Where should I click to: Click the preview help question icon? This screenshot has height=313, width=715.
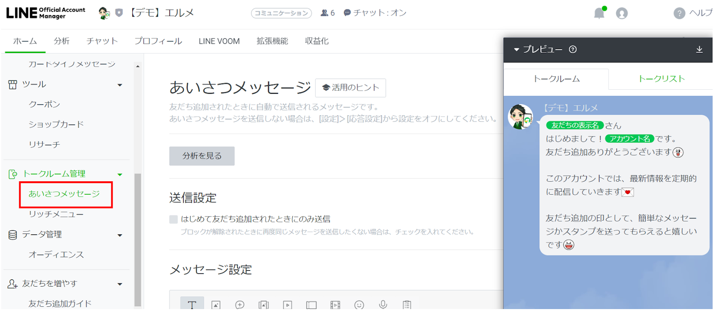tap(572, 50)
